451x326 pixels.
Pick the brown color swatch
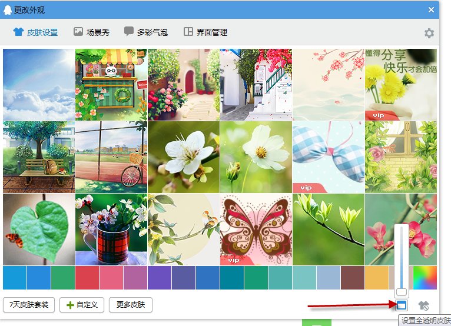pyautogui.click(x=353, y=278)
